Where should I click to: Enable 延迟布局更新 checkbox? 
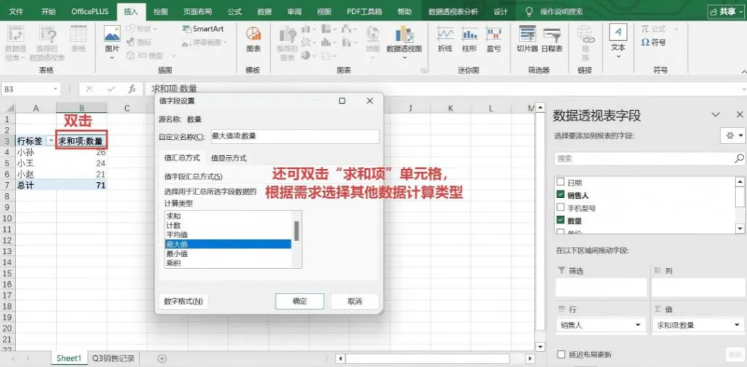point(561,354)
